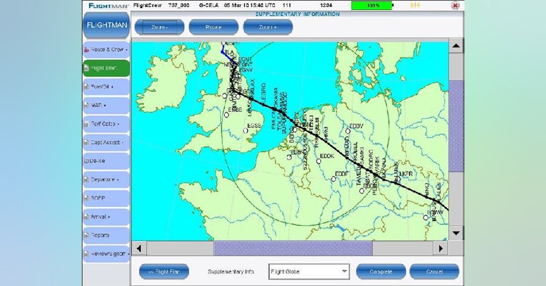Click the Complete button

coord(381,271)
